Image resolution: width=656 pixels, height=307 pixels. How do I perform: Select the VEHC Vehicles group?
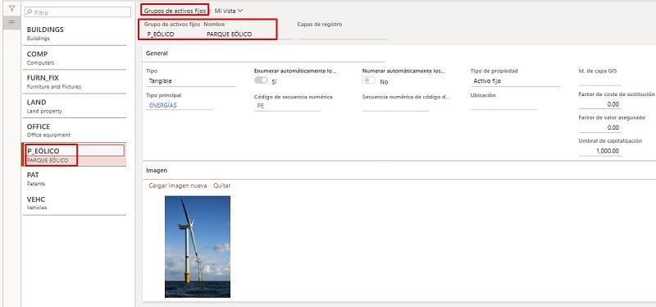75,203
